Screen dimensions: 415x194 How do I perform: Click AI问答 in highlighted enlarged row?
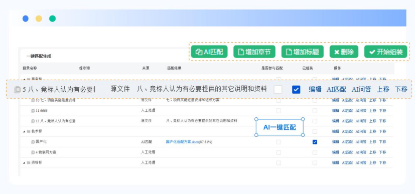(x=361, y=89)
